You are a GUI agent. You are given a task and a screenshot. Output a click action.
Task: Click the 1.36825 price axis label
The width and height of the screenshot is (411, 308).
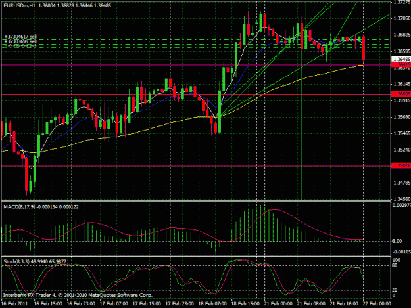402,35
